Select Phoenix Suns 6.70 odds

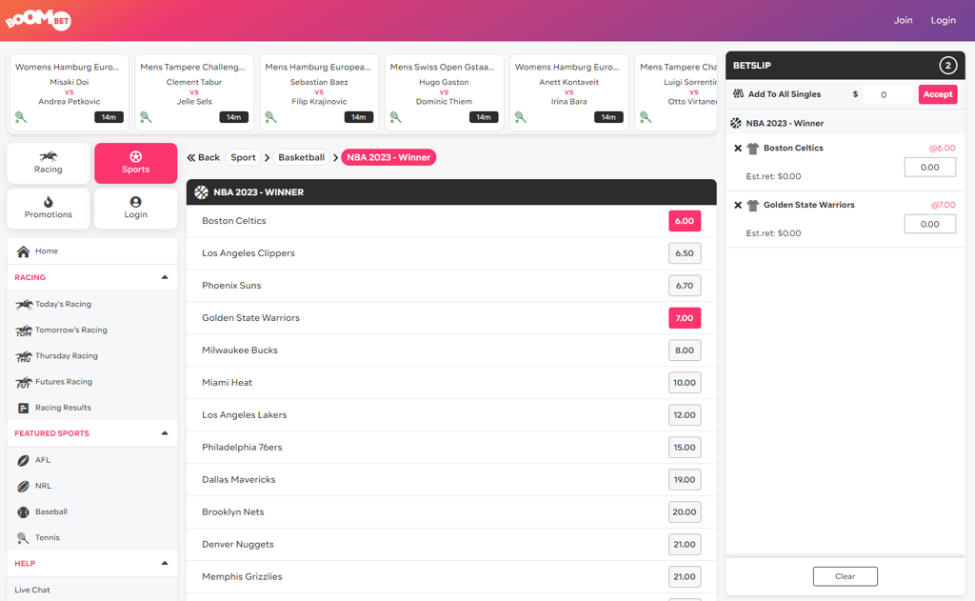685,286
